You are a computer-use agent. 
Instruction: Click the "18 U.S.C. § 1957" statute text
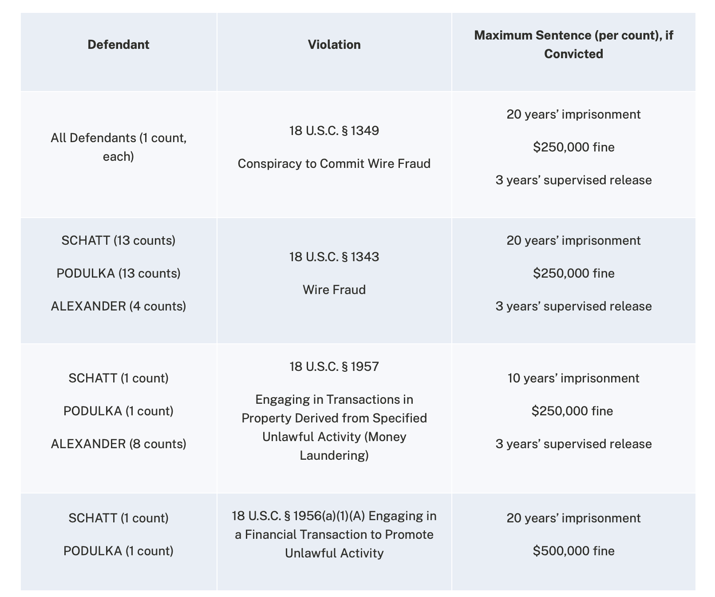coord(334,367)
